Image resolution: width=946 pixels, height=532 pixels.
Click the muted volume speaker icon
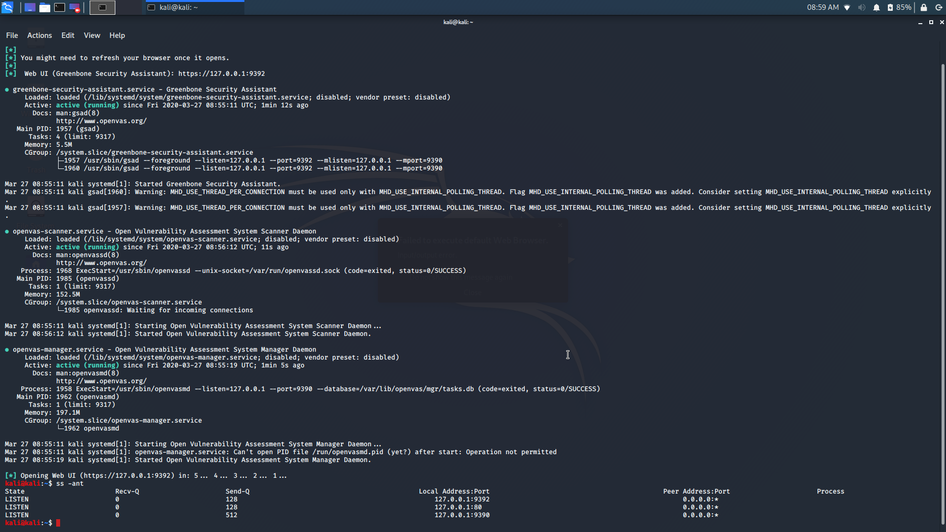click(861, 7)
